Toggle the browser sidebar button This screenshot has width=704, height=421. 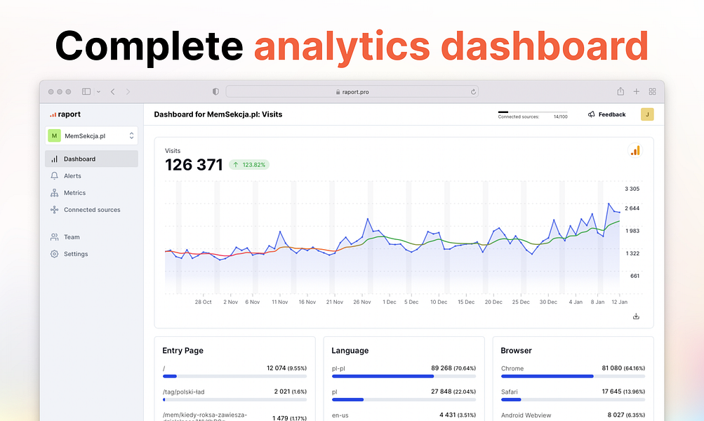coord(86,91)
